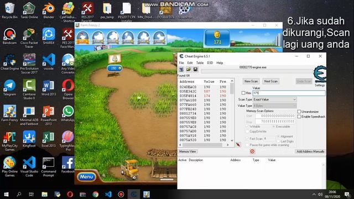Click the red arrow add-selected-addresses icon
The width and height of the screenshot is (354, 199).
tap(238, 144)
